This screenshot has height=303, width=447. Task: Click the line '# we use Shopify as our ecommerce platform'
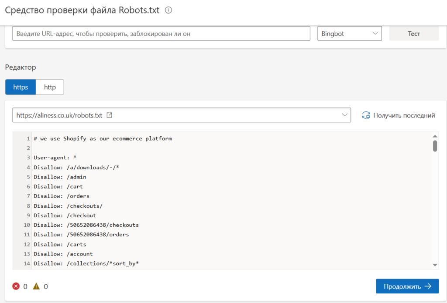click(103, 138)
